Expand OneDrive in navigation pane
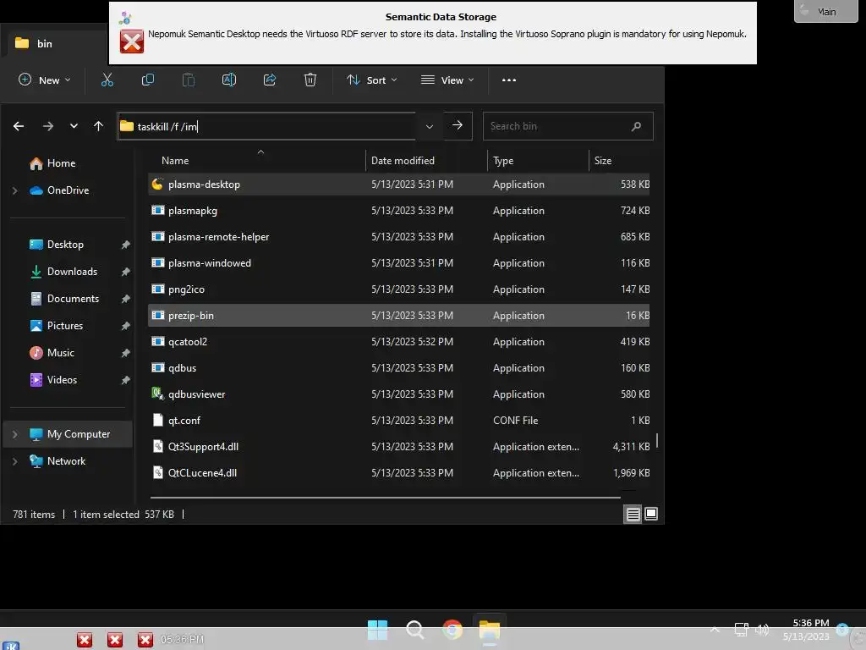 pos(15,190)
